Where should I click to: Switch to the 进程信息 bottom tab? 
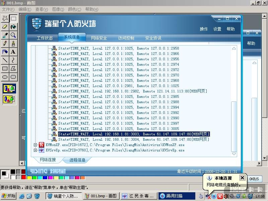coord(77,160)
